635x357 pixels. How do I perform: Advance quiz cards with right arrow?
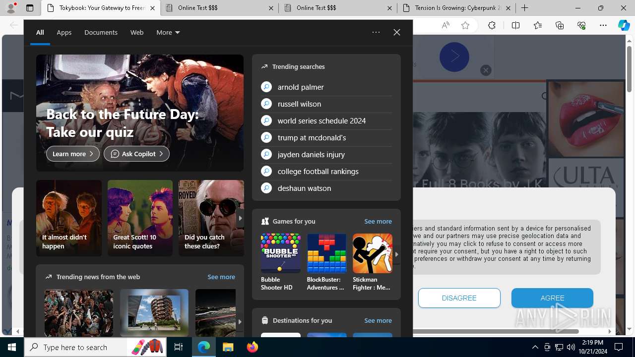(x=240, y=218)
